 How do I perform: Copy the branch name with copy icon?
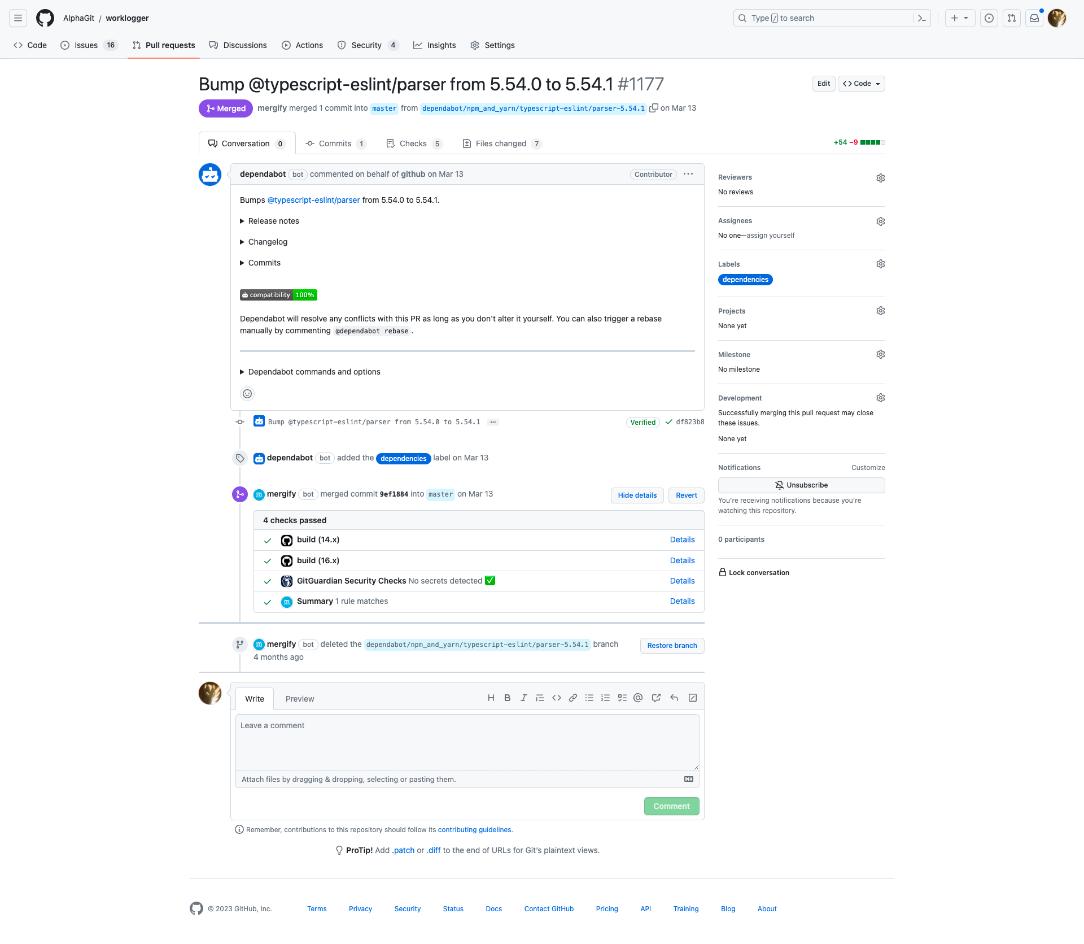tap(654, 108)
